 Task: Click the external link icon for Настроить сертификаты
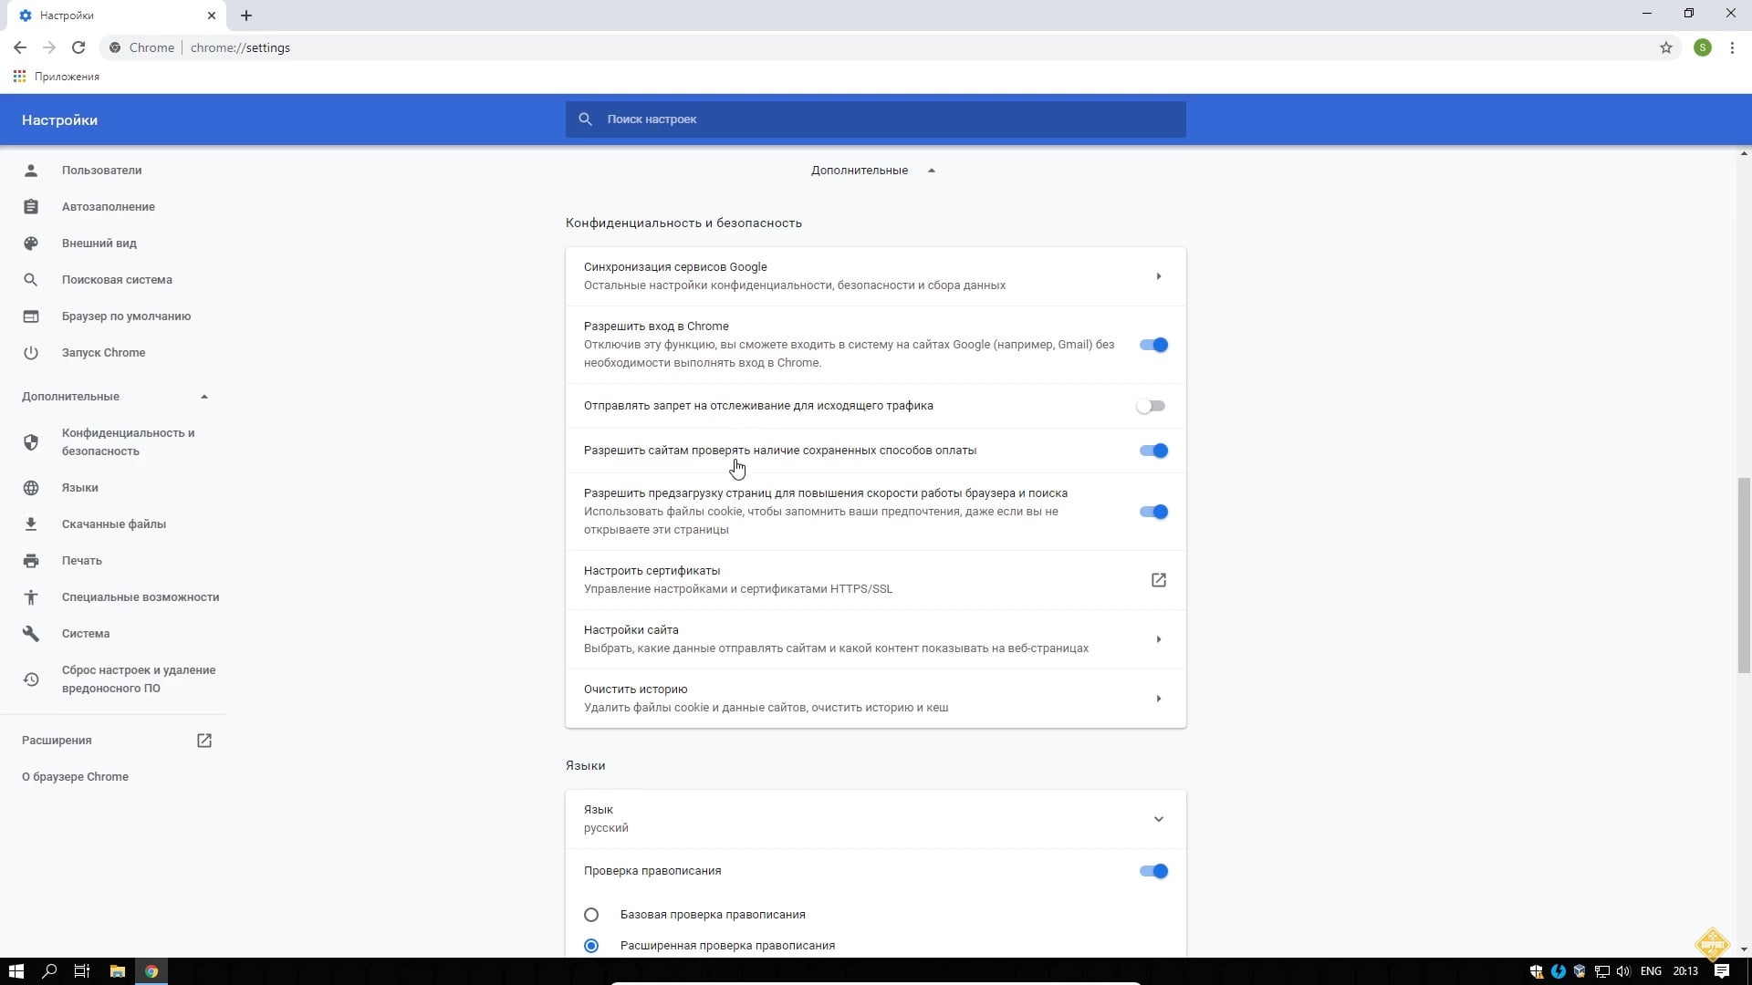point(1159,580)
